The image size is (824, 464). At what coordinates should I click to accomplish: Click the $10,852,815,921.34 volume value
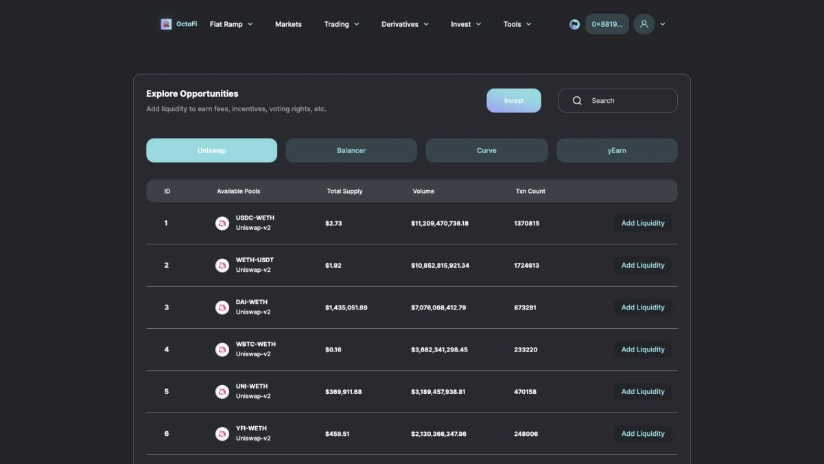440,266
